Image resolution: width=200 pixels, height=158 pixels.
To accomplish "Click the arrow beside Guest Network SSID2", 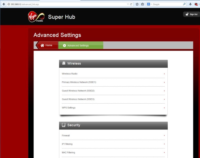I will [164, 91].
